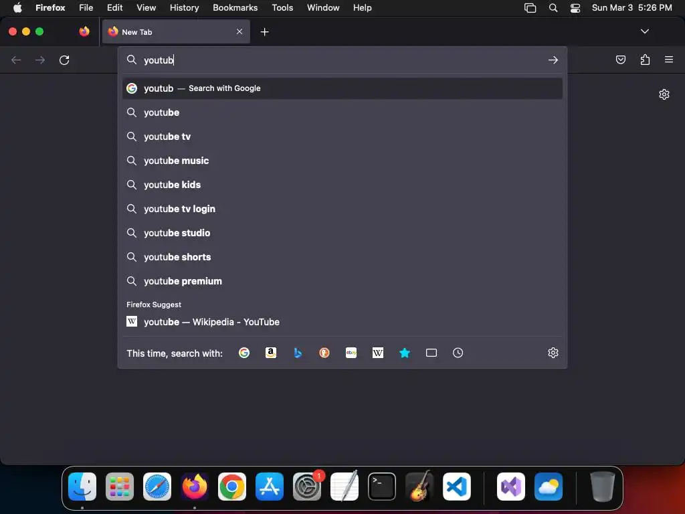
Task: Open the History menu
Action: [185, 7]
